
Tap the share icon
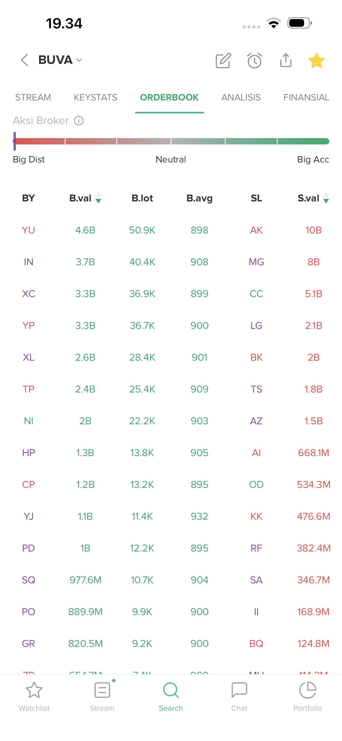point(286,60)
